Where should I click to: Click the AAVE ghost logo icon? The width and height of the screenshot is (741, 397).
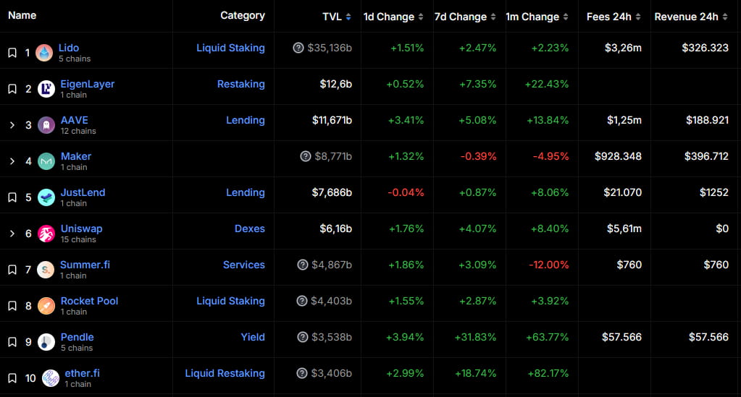tap(46, 124)
